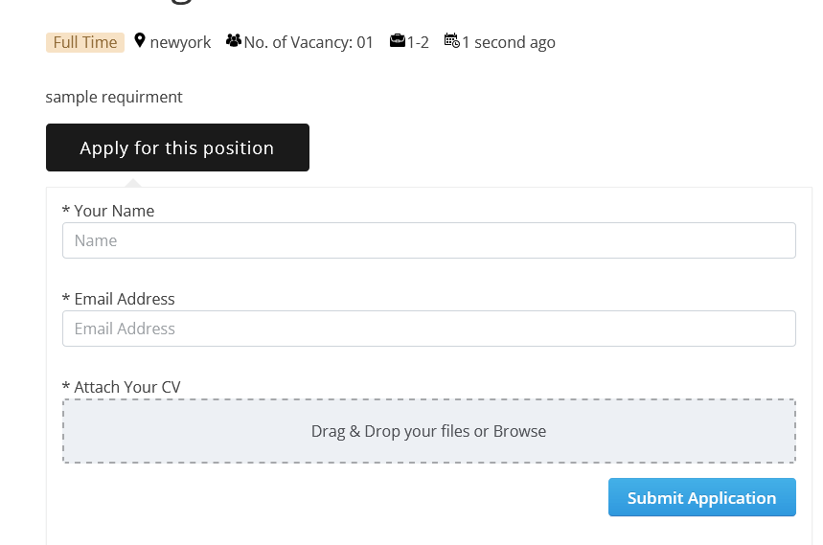Image resolution: width=823 pixels, height=545 pixels.
Task: Focus the Email Address input field
Action: click(429, 329)
